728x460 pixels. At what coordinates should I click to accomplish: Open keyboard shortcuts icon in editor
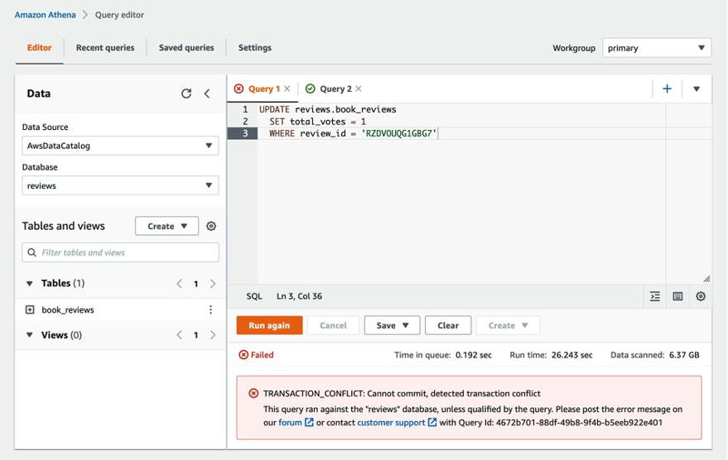click(677, 296)
